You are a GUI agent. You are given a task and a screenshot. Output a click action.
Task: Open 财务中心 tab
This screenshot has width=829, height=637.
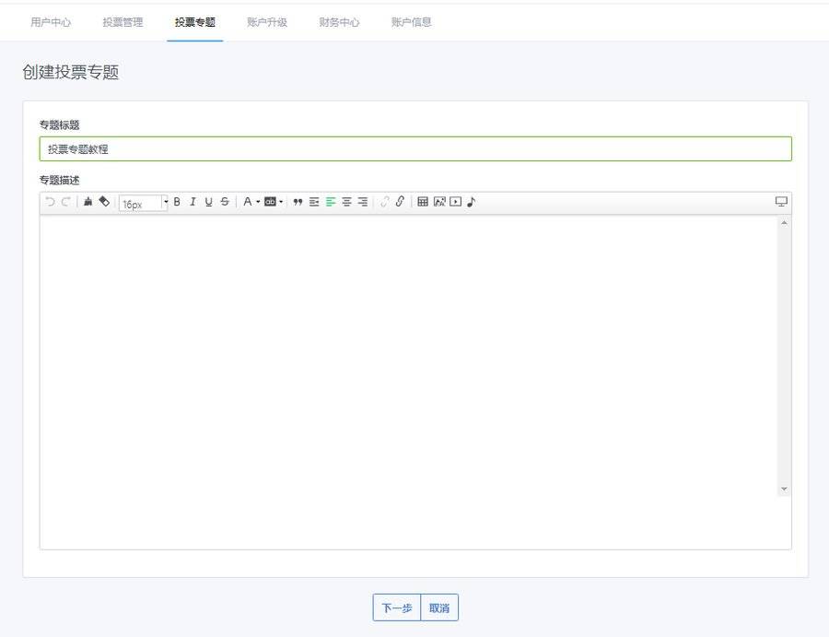[339, 22]
